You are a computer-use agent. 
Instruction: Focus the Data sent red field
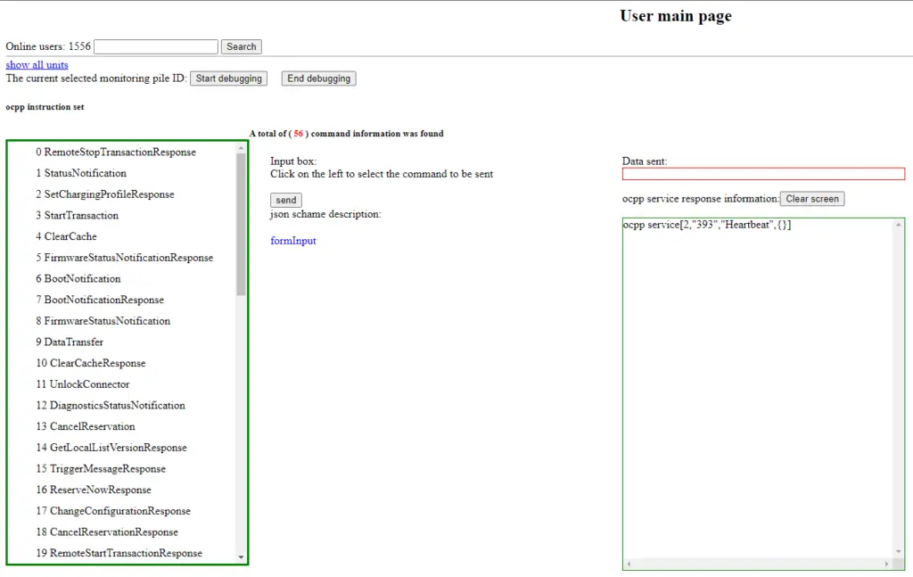(x=763, y=174)
